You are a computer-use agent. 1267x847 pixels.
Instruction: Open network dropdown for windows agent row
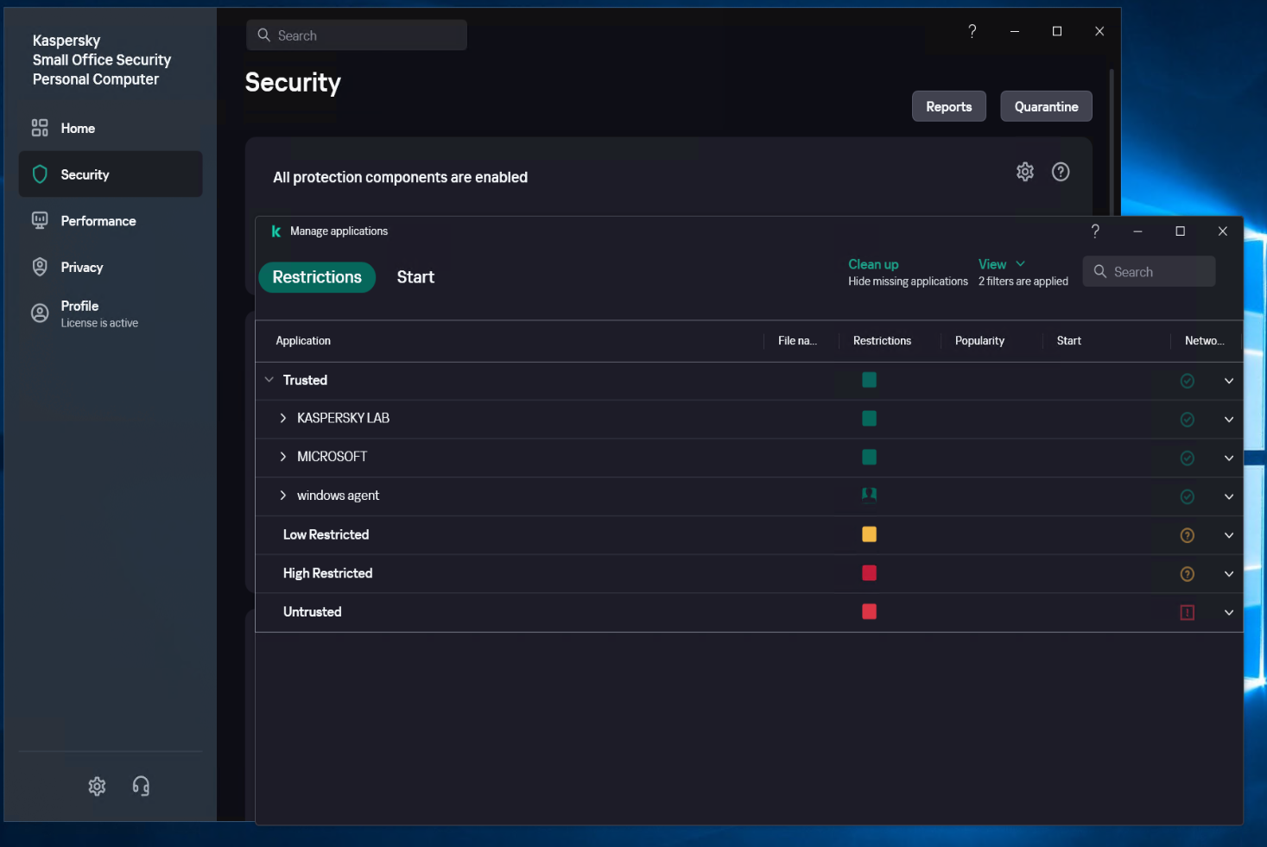click(1229, 496)
